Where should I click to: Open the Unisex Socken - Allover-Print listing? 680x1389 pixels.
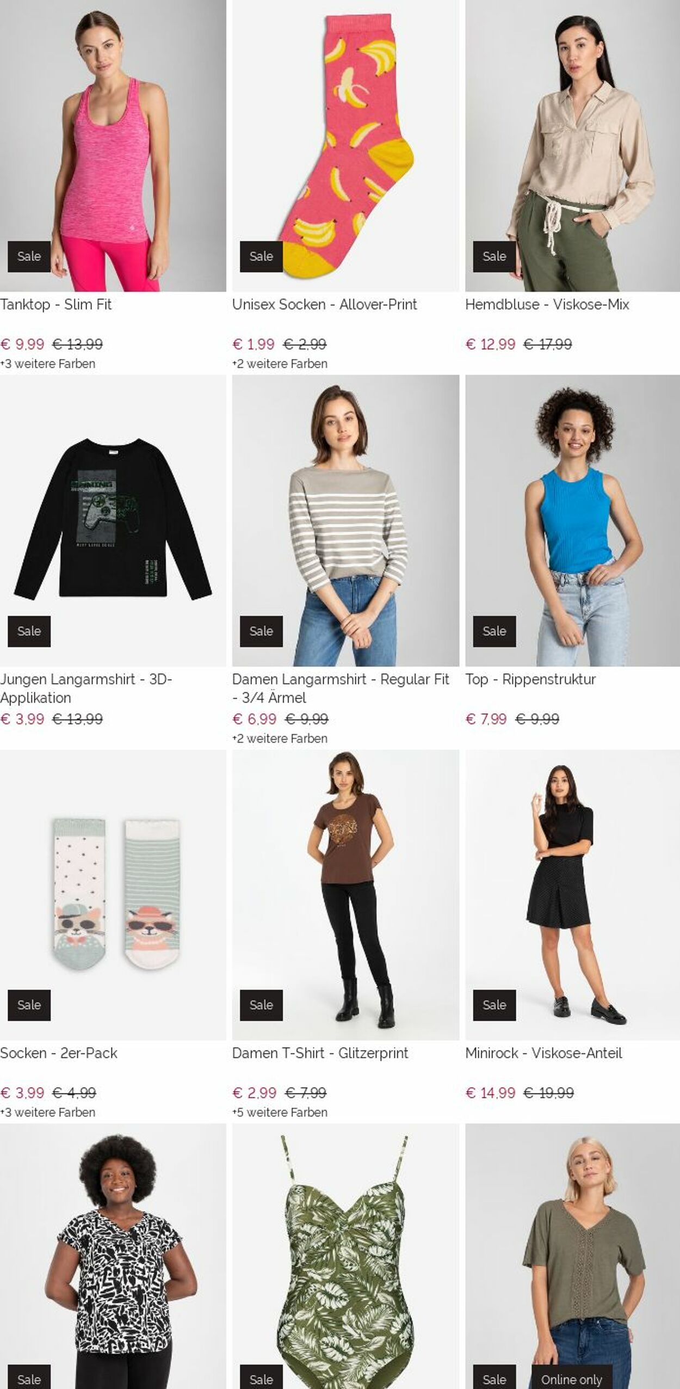click(x=325, y=305)
